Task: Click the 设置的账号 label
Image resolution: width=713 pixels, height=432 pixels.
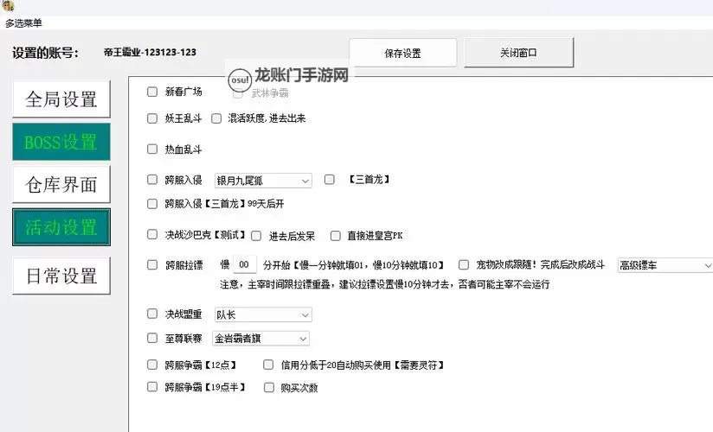Action: [x=45, y=54]
